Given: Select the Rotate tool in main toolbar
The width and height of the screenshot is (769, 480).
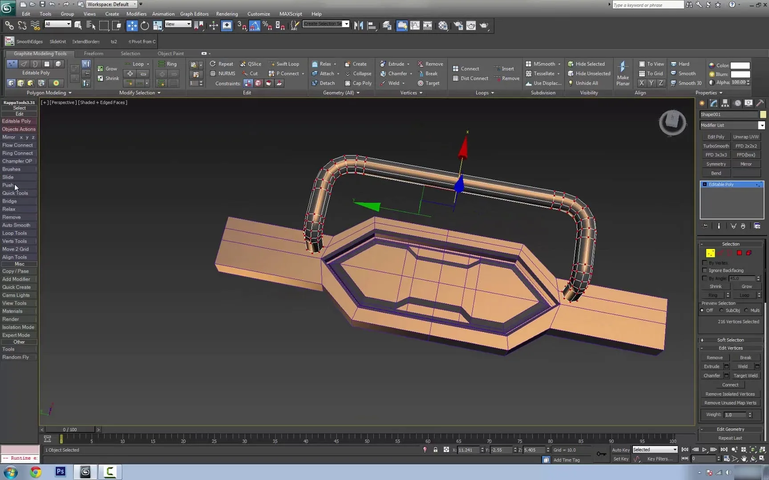Looking at the screenshot, I should [145, 26].
